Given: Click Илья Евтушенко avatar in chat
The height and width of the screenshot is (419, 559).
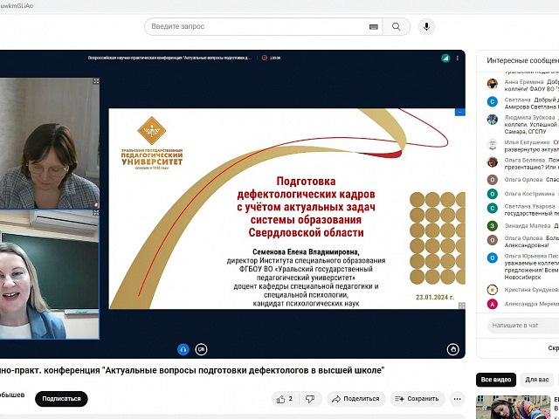Looking at the screenshot, I should click(x=493, y=144).
